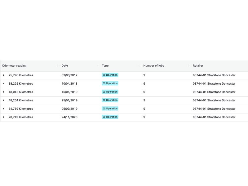Select the Retailer column header
This screenshot has width=248, height=186.
tap(198, 66)
